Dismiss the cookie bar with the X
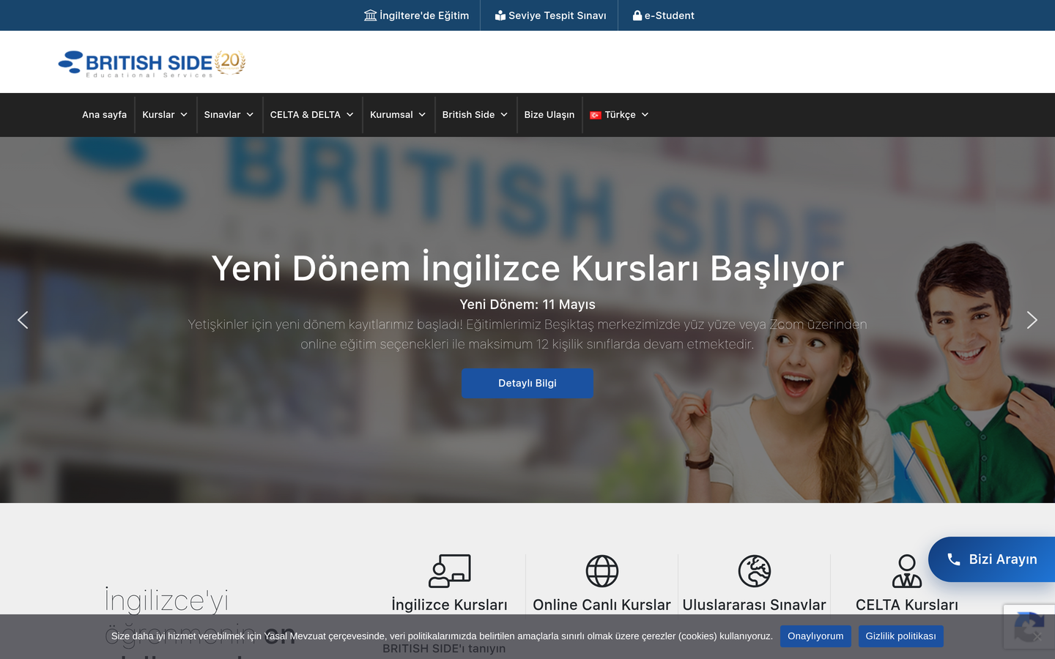 (x=1037, y=636)
